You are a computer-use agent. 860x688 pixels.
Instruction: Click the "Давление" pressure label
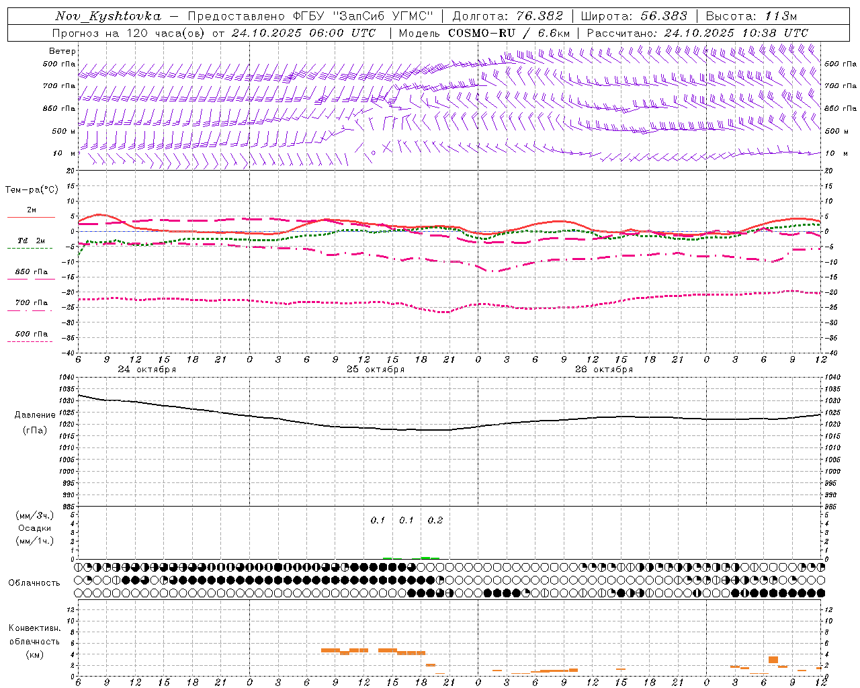click(35, 415)
